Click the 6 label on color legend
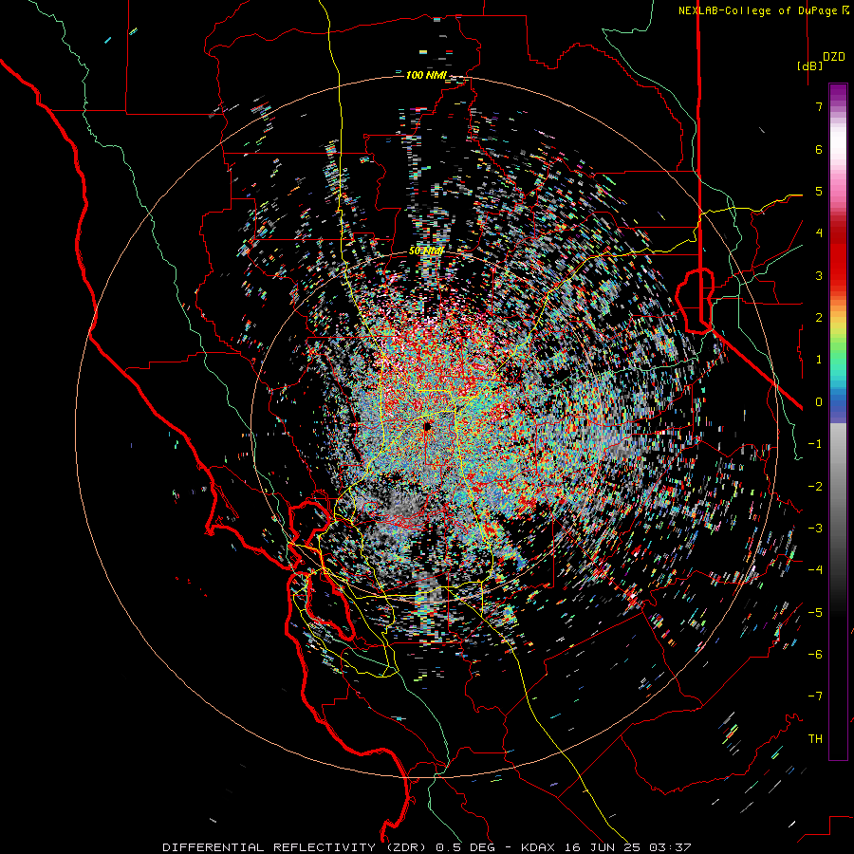The image size is (854, 854). pos(819,149)
